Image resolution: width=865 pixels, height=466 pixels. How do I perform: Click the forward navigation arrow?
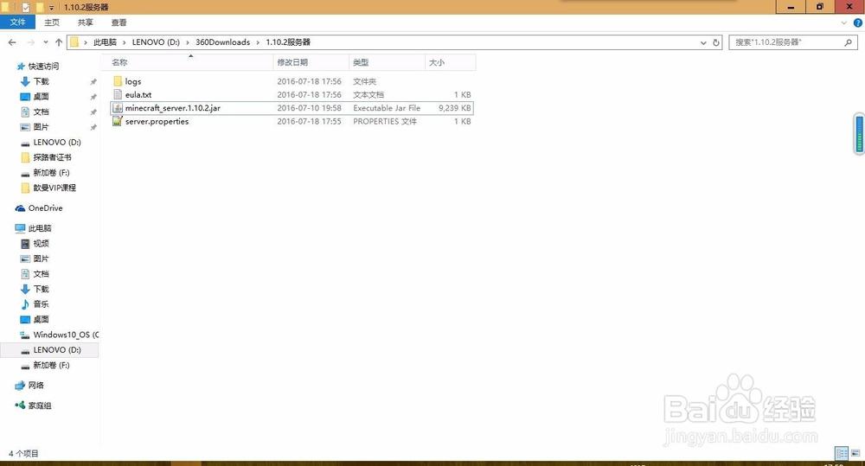pyautogui.click(x=31, y=41)
